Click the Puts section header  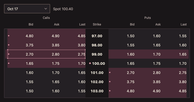click(x=148, y=18)
